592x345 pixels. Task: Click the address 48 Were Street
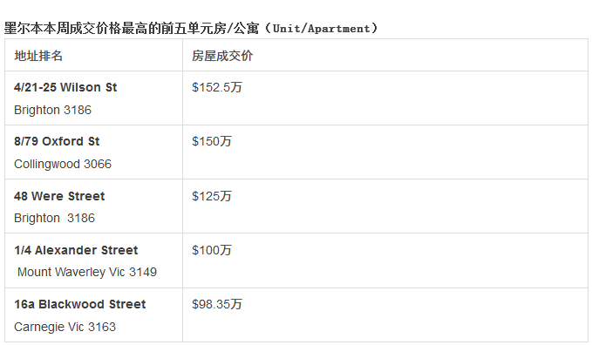(59, 196)
